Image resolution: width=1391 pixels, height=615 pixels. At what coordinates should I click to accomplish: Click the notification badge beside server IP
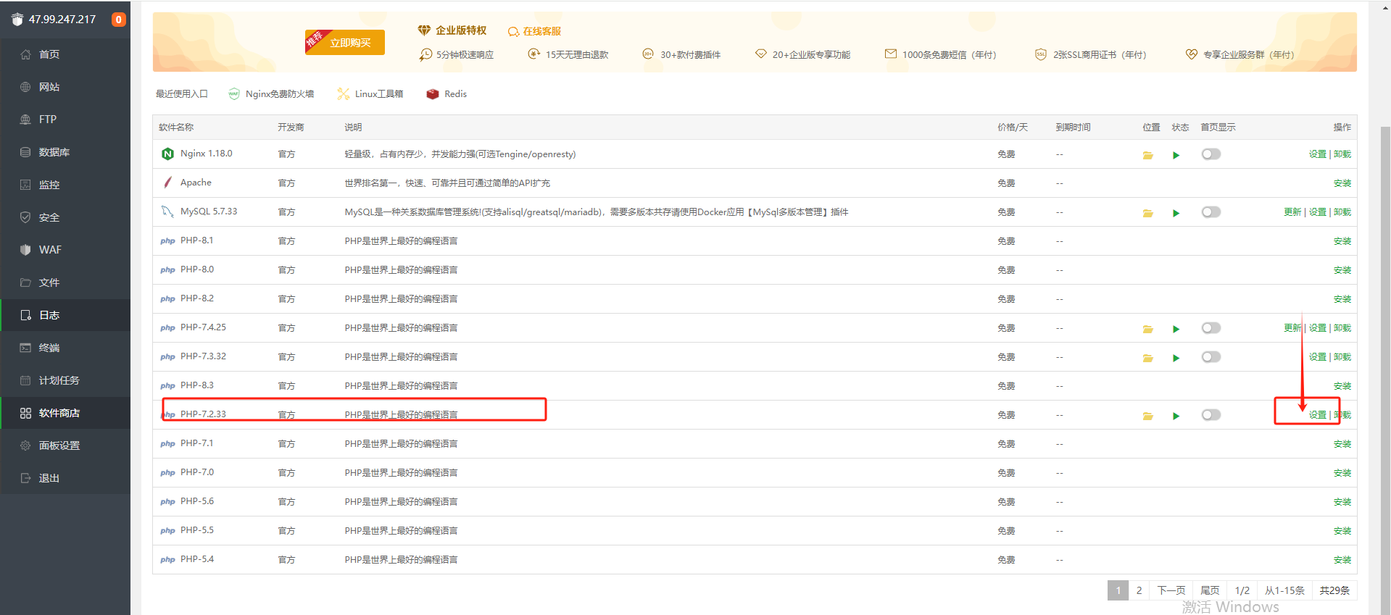coord(118,20)
